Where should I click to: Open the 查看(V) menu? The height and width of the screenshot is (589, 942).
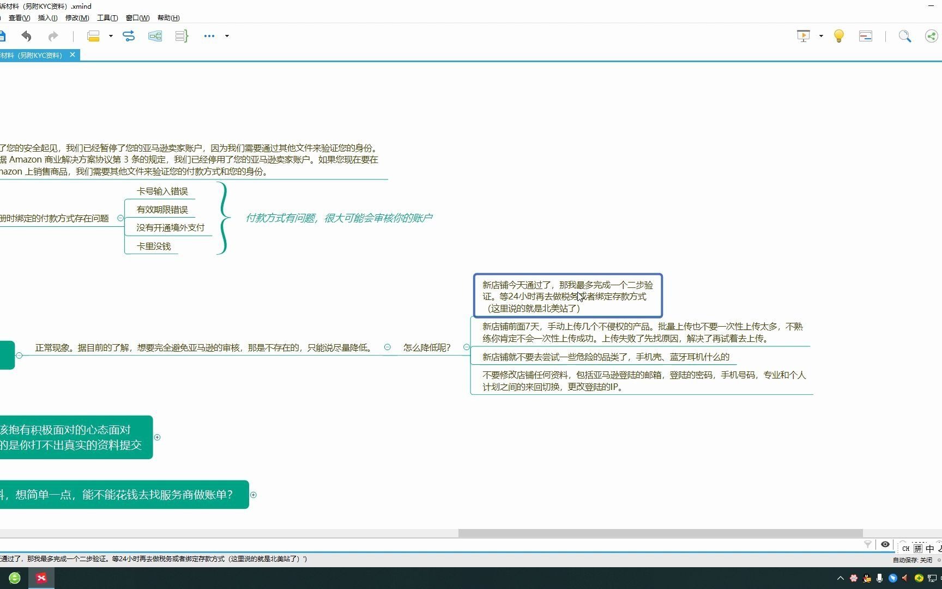(19, 18)
